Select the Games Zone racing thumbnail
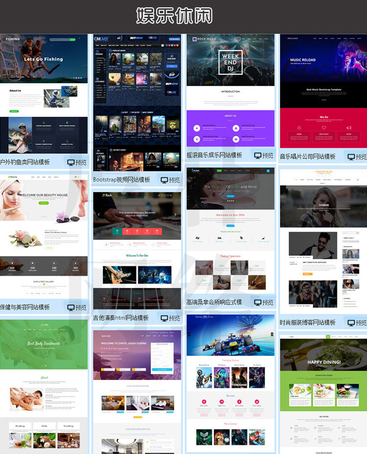Viewport: 367px width, 454px height. pyautogui.click(x=230, y=384)
